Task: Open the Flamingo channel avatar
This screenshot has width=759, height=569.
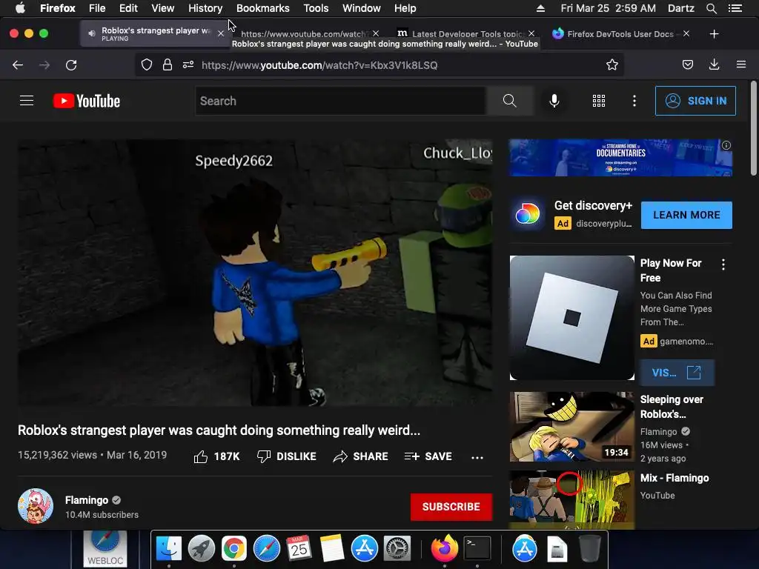Action: coord(36,506)
